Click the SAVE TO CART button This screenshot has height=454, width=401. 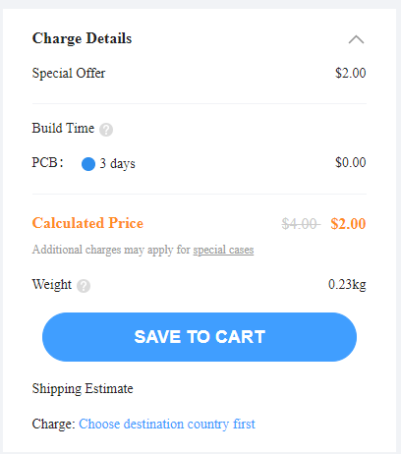(x=200, y=337)
